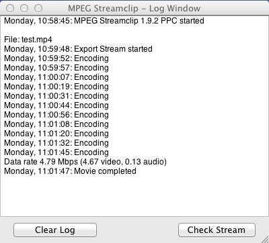Select the 'Movie completed' log entry
Screen dimensions: 269x243
coord(70,171)
